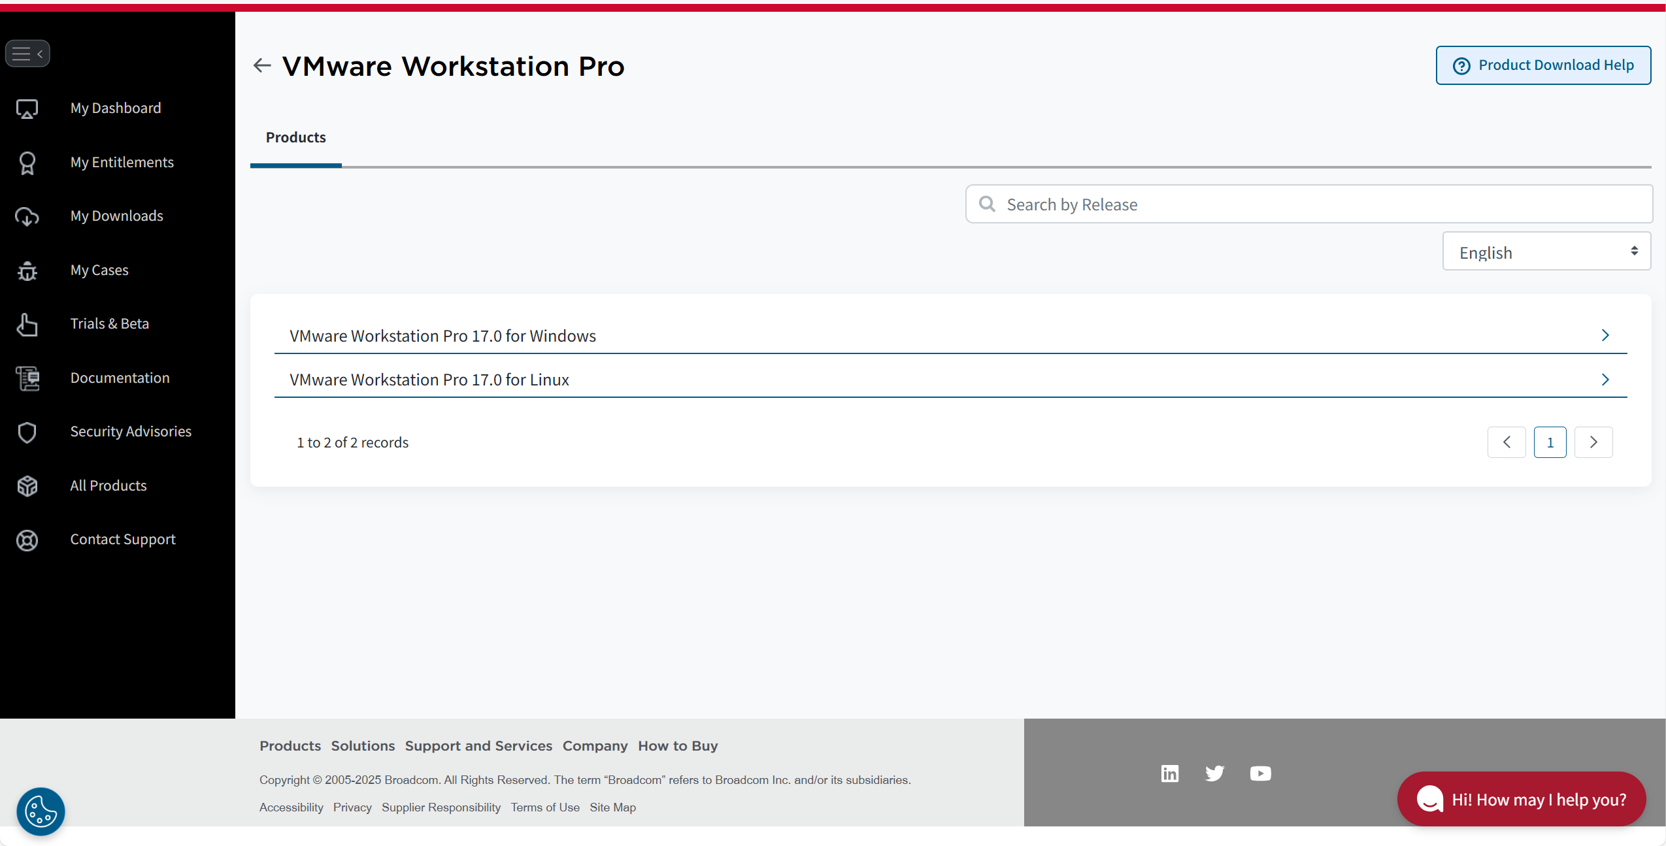Open the English language dropdown
The height and width of the screenshot is (846, 1666).
(x=1545, y=252)
